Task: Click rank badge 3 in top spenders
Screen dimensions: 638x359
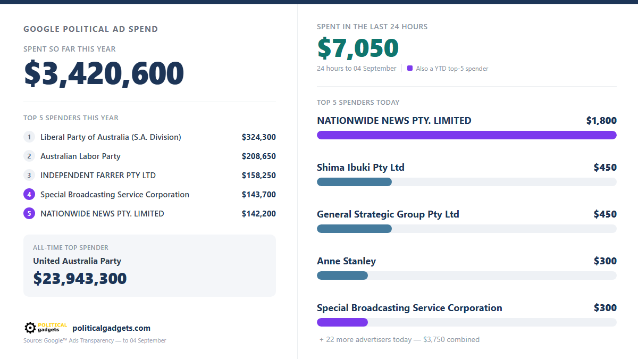Action: [29, 176]
